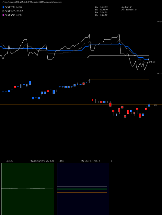The height and width of the screenshot is (215, 162).
Task: Click the last blue candlestick near 25
Action: pos(149,106)
